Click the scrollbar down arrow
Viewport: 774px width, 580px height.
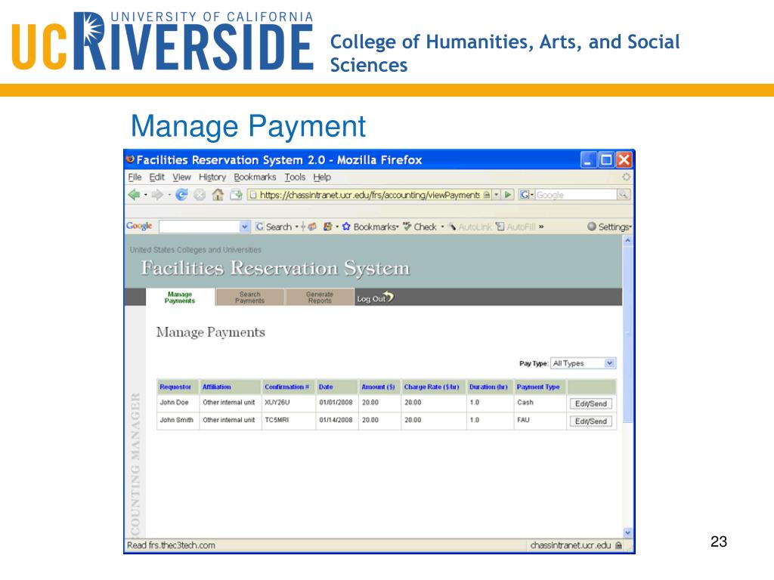[x=627, y=532]
